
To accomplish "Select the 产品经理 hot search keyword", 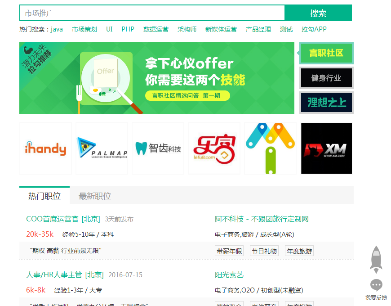I will click(x=258, y=29).
